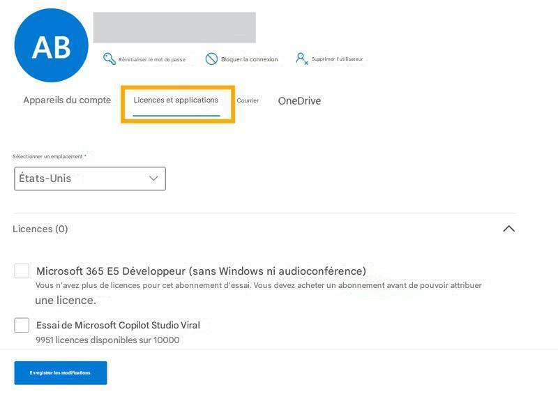Open the États-Unis location dropdown

click(90, 179)
